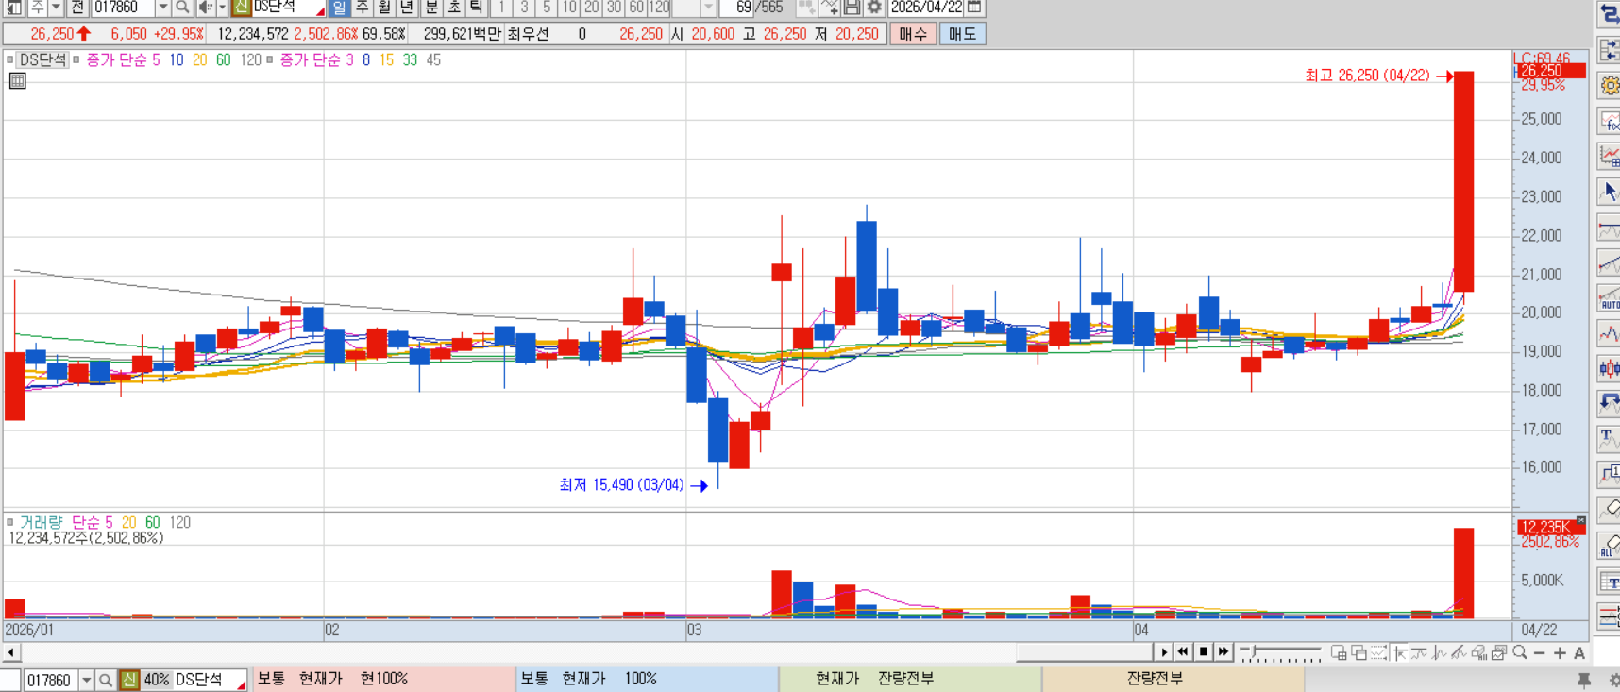Expand the interval dropdown after 120
1620x692 pixels.
pos(708,8)
